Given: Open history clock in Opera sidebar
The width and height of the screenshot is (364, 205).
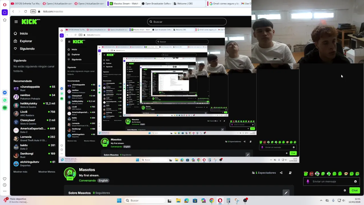Looking at the screenshot, I should [5, 185].
